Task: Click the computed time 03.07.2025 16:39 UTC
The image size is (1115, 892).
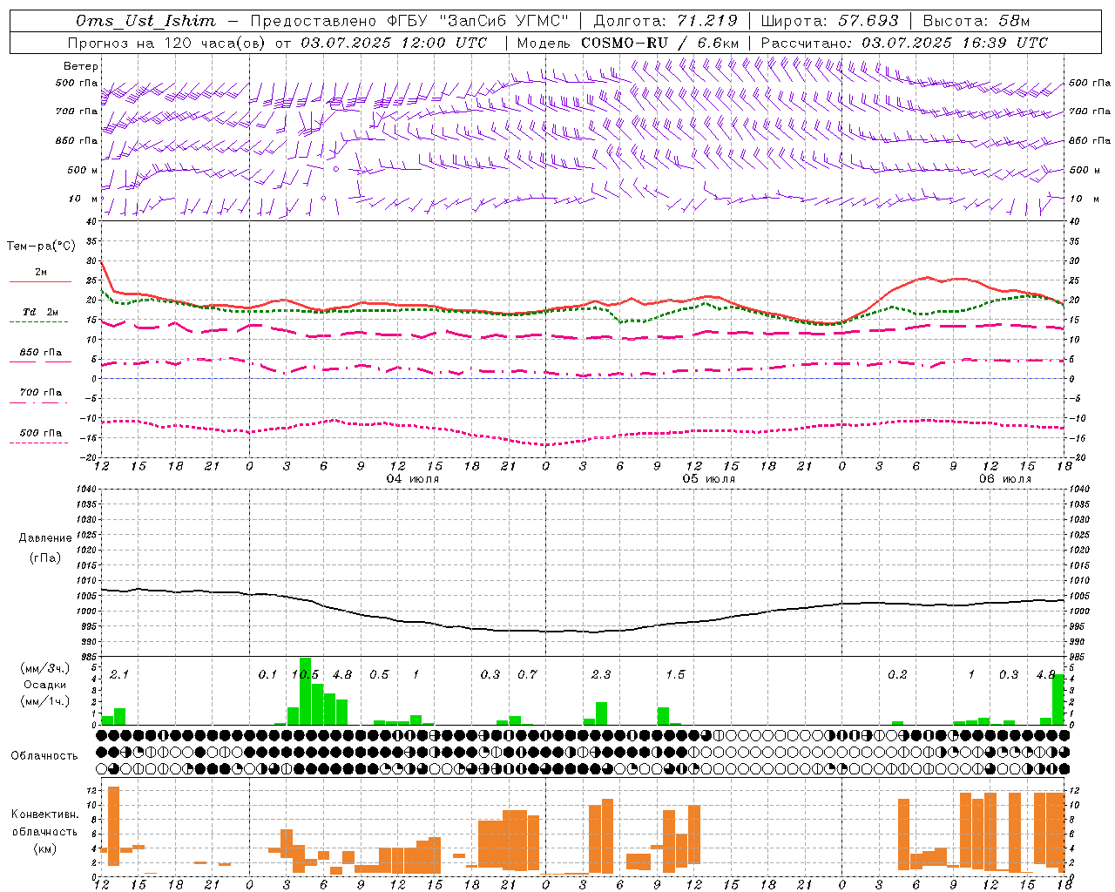Action: [x=955, y=43]
